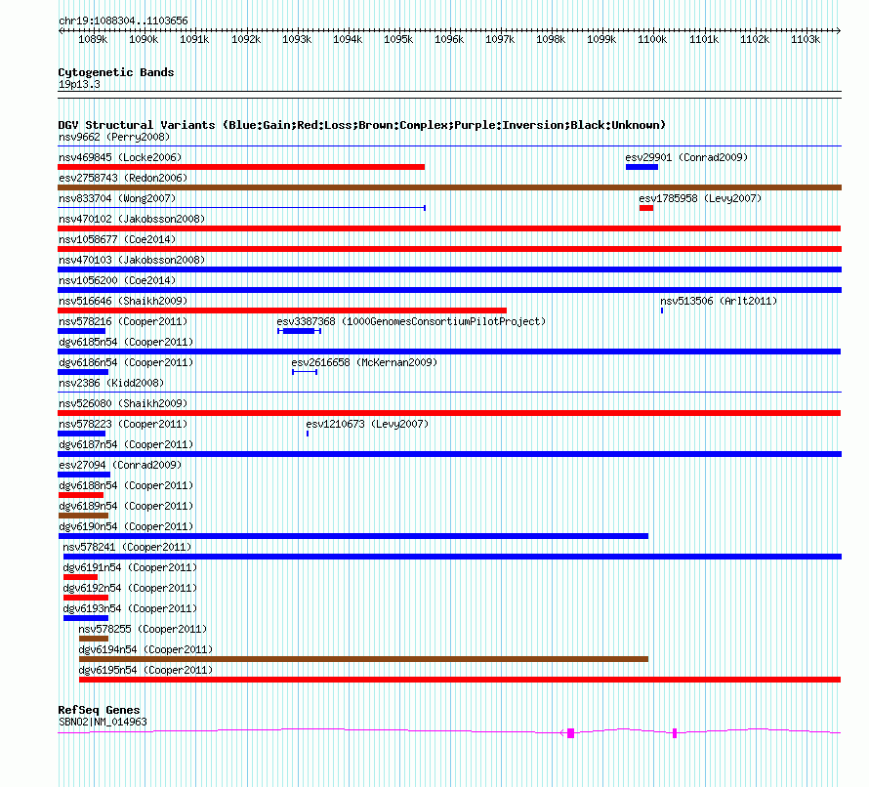
Task: Select the 19p13.3 cytogenetic band label
Action: (x=79, y=84)
